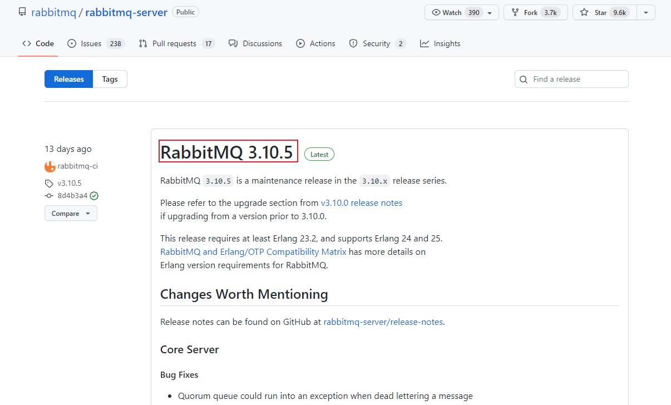Click the rabbitmq-ci avatar

[x=50, y=166]
